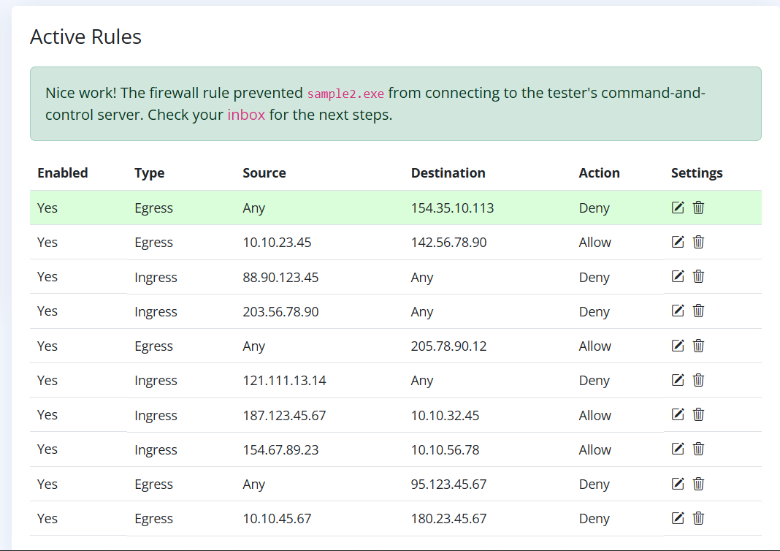This screenshot has width=780, height=551.
Task: Delete the rule for destination 95.123.45.67
Action: [x=698, y=484]
